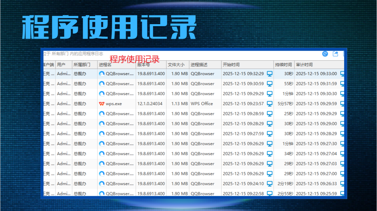Image resolution: width=377 pixels, height=211 pixels.
Task: Open monitor icon for the 09:27:59 start time
Action: tap(269, 134)
